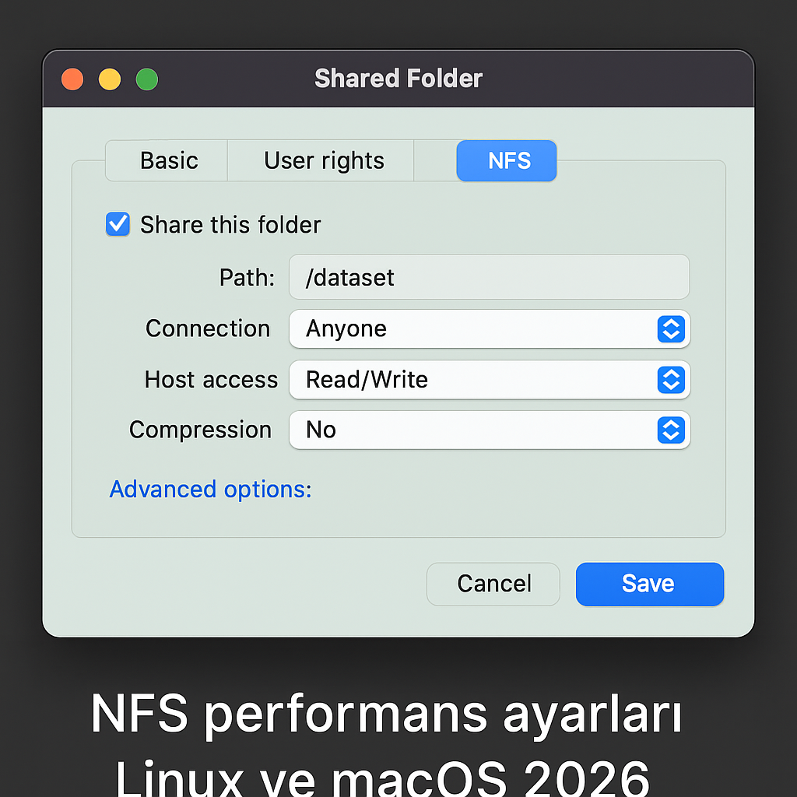Switch to the Basic tab
Screen dimensions: 797x797
pyautogui.click(x=167, y=160)
